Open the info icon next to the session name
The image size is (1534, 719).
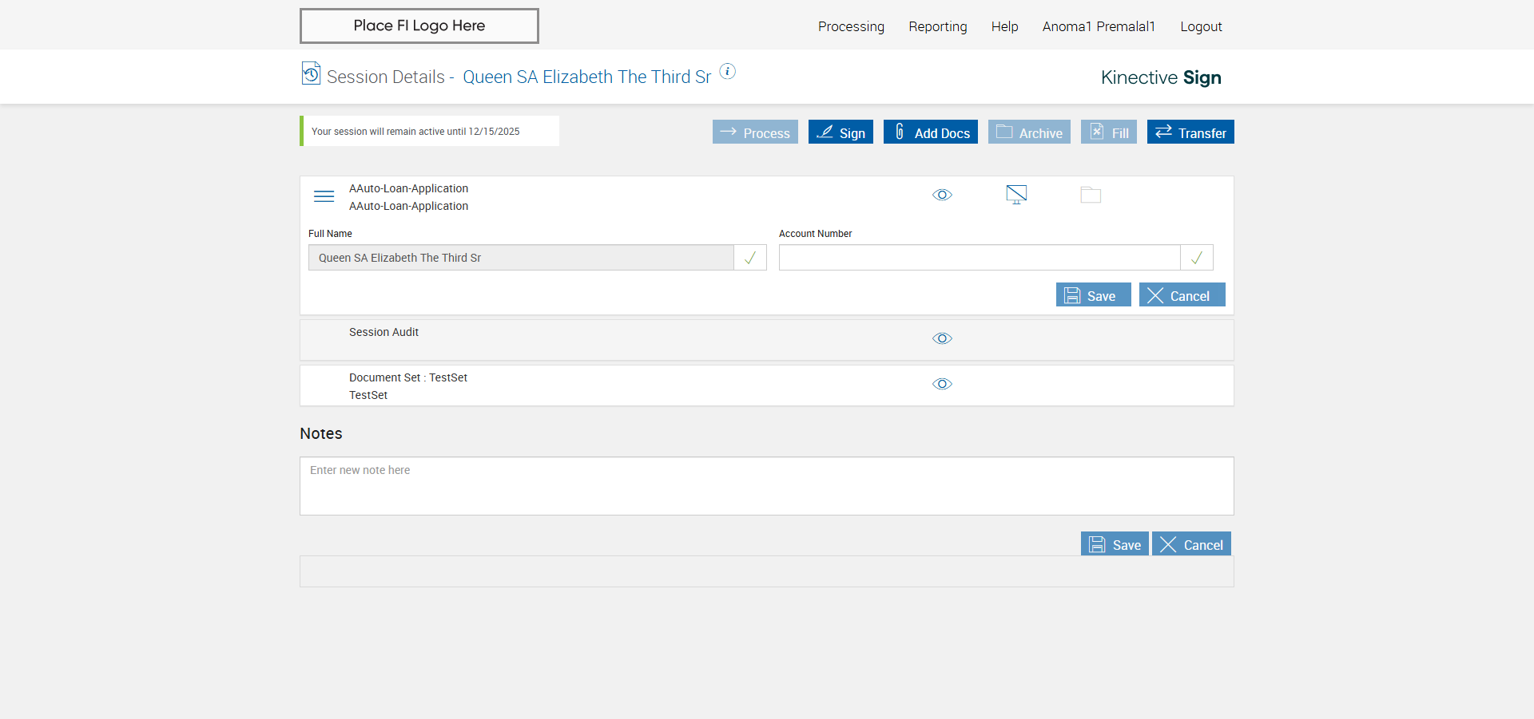pos(727,71)
